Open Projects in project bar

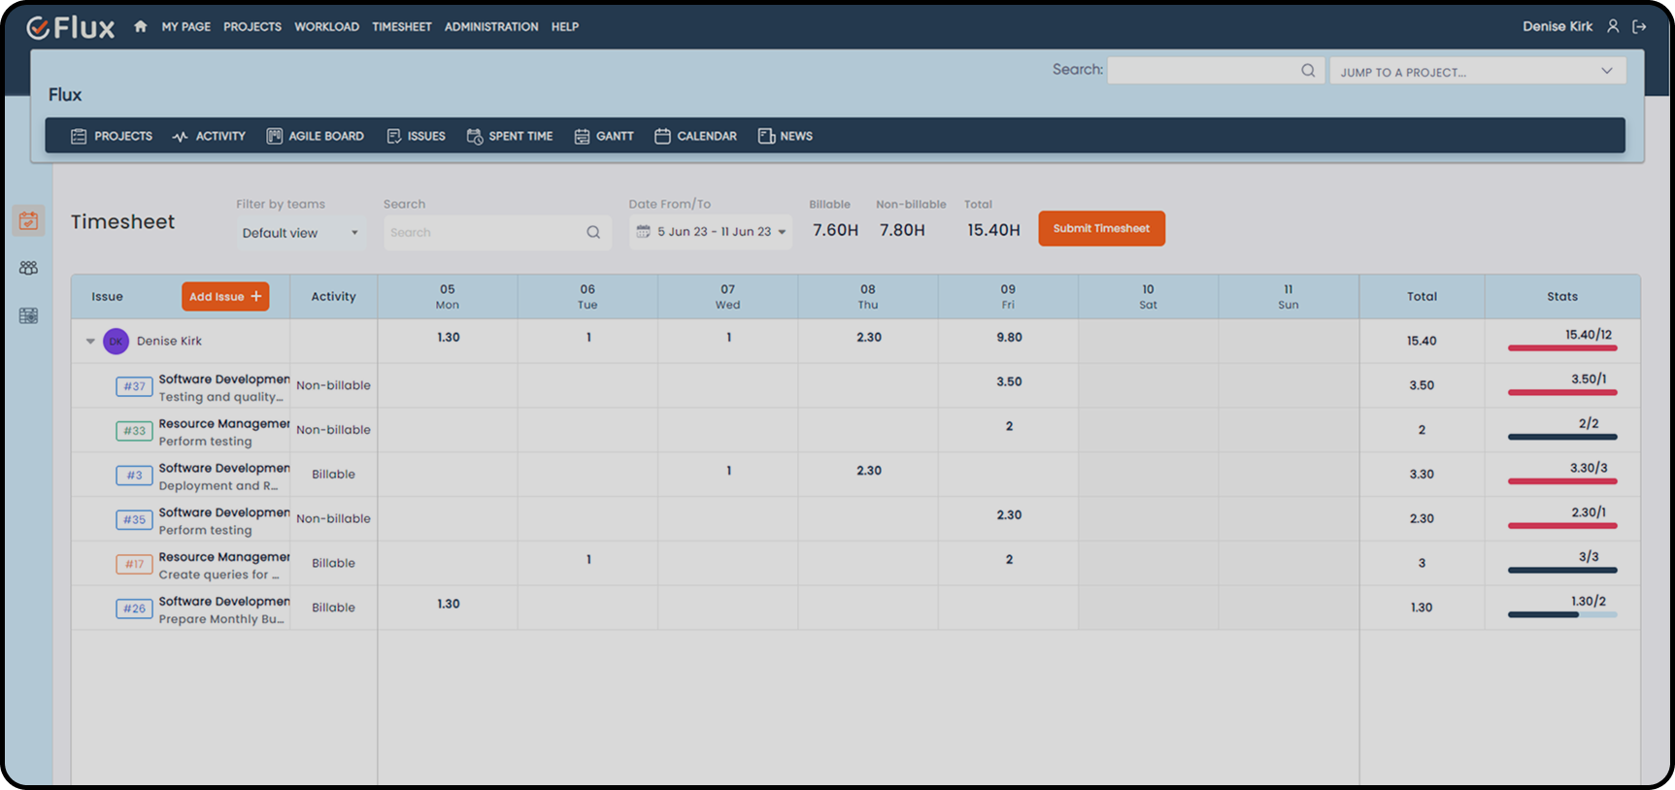112,136
